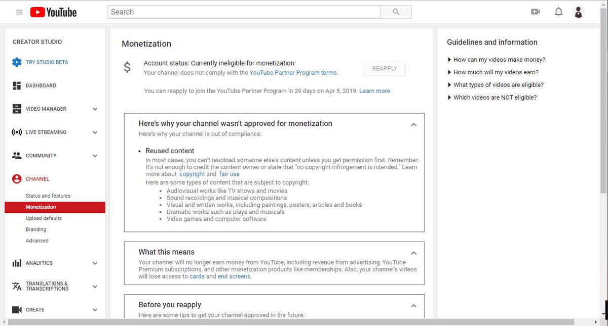Expand the Community section

(95, 156)
